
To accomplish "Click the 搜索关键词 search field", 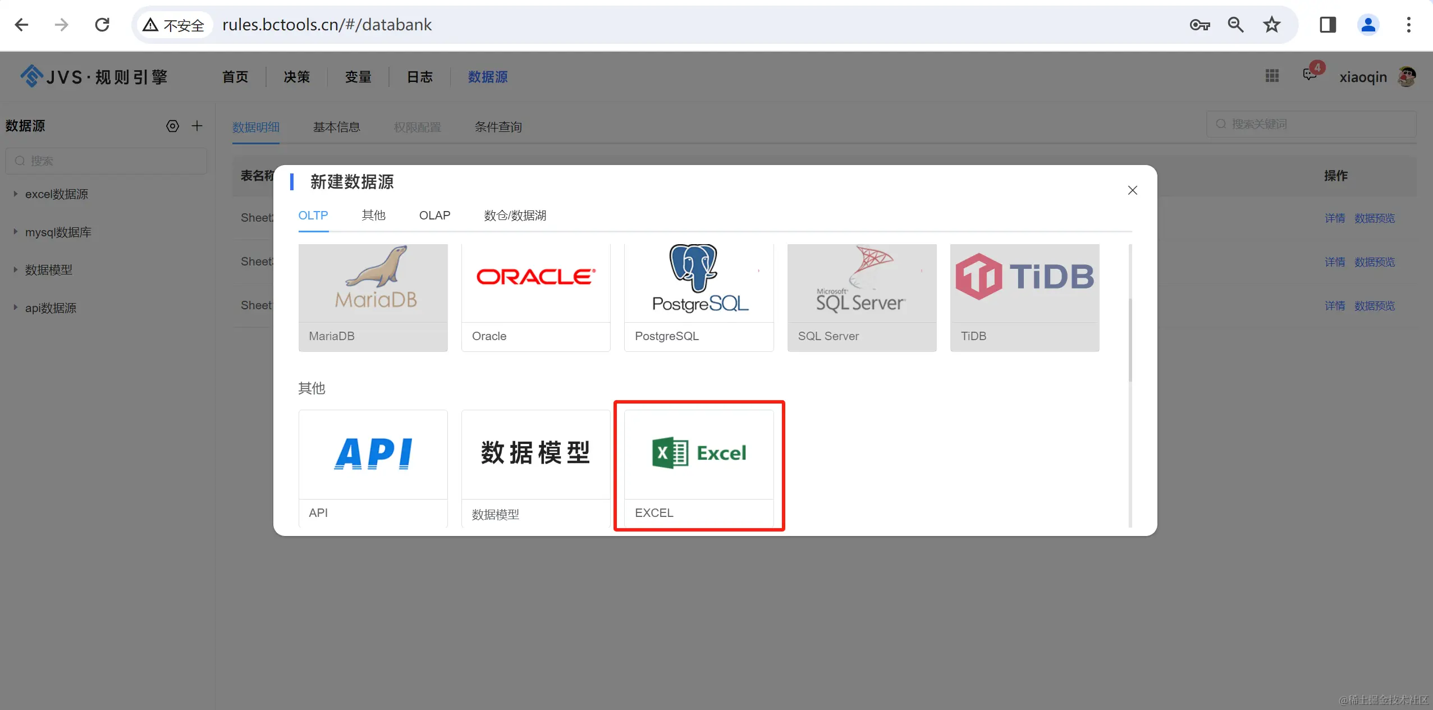I will pos(1313,124).
